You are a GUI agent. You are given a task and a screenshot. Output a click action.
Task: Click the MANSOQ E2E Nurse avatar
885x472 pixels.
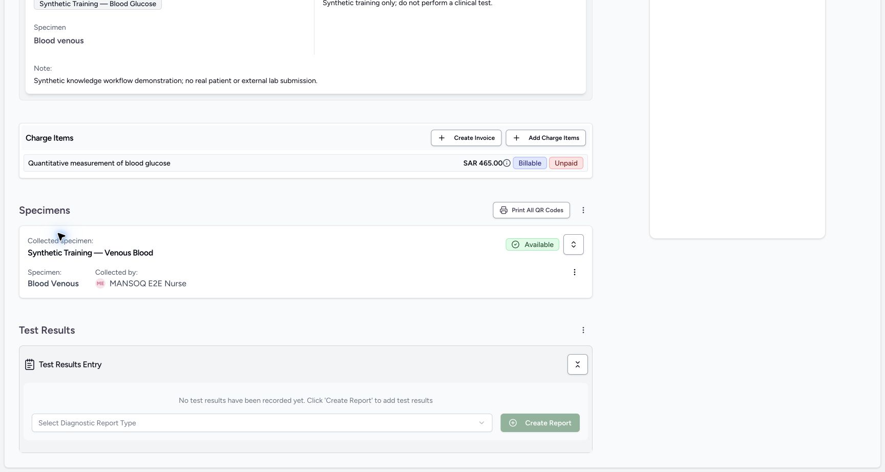point(100,283)
